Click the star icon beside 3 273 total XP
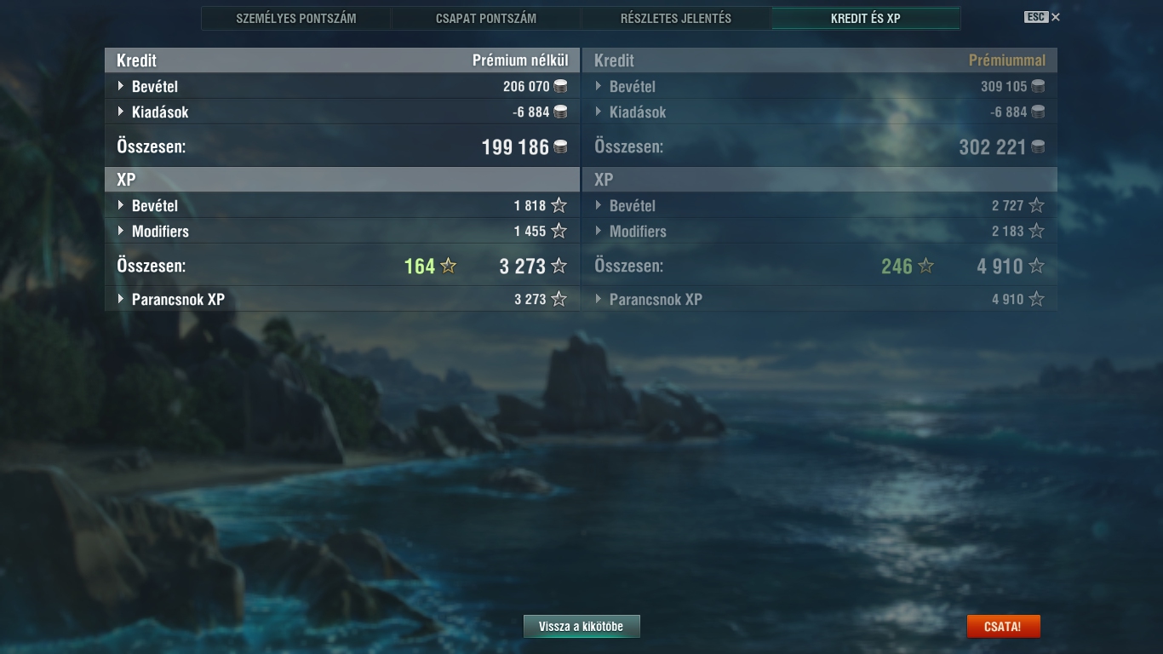 tap(559, 266)
